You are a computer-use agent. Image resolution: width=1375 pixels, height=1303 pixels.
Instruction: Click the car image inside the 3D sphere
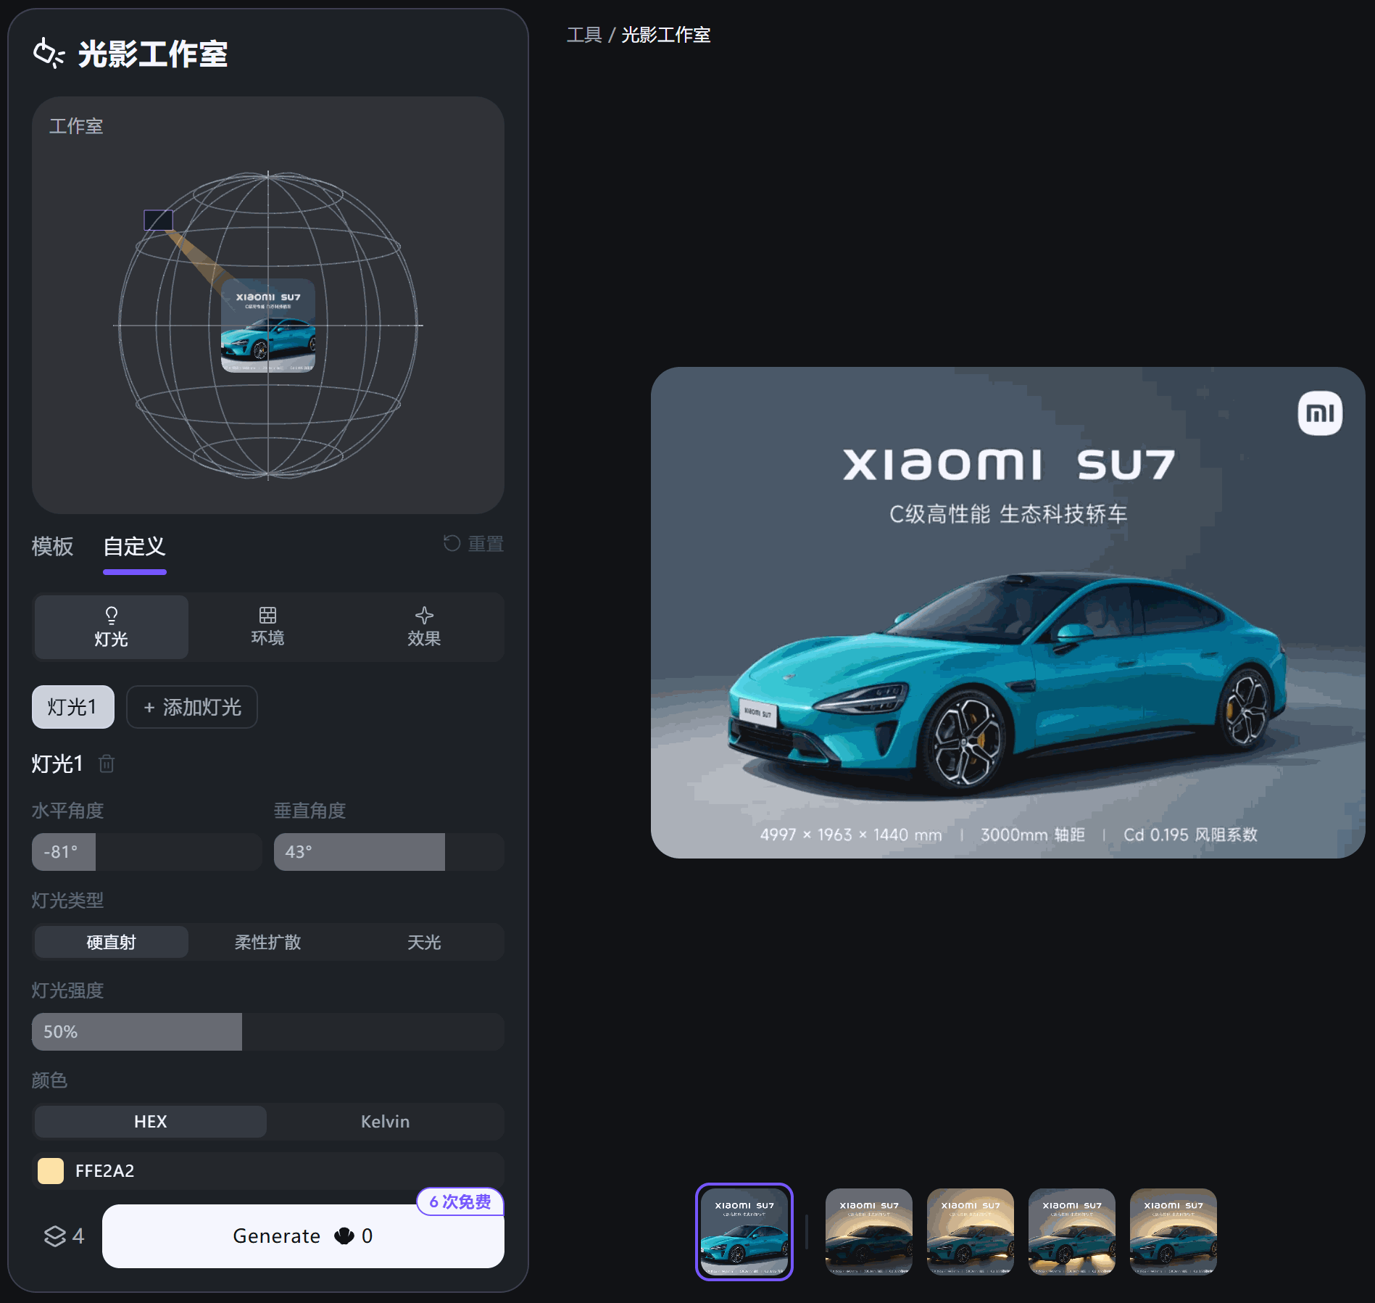pyautogui.click(x=268, y=326)
